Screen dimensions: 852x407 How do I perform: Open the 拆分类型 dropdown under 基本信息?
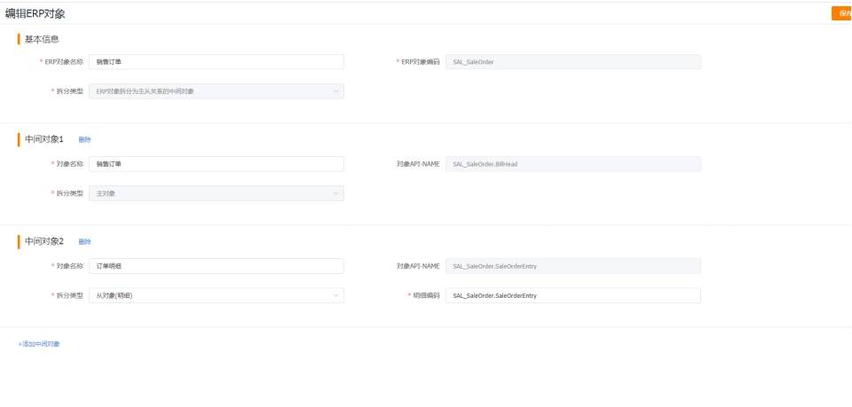(x=217, y=91)
